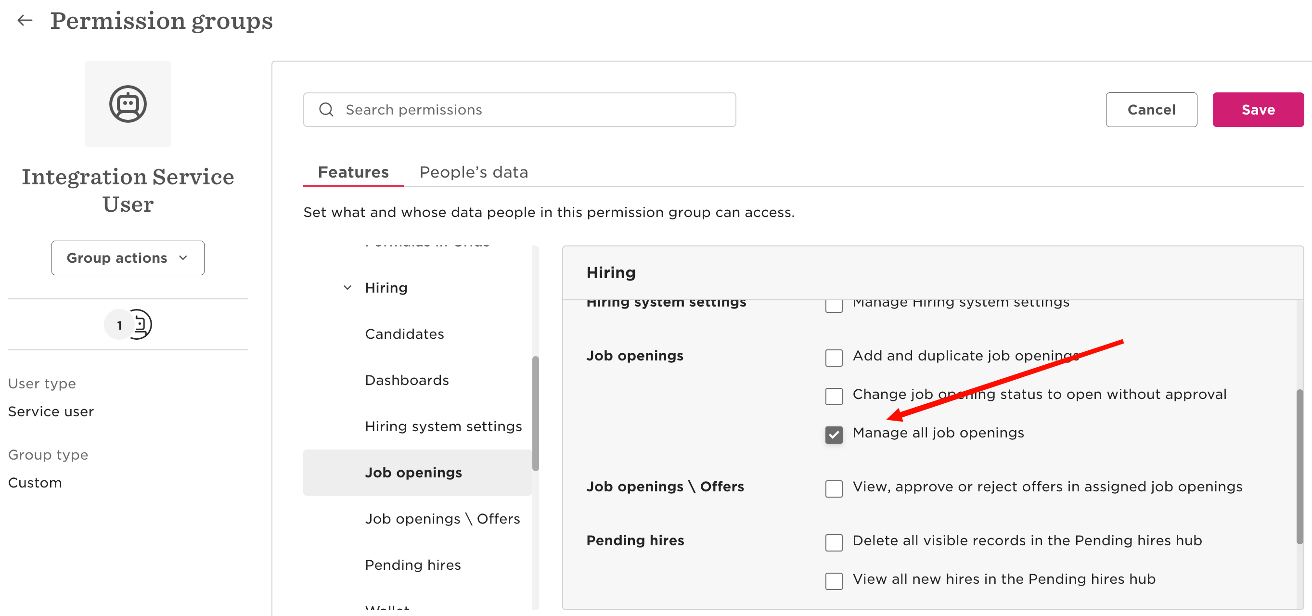Viewport: 1312px width, 616px height.
Task: Click the Permission groups page heading
Action: (161, 21)
